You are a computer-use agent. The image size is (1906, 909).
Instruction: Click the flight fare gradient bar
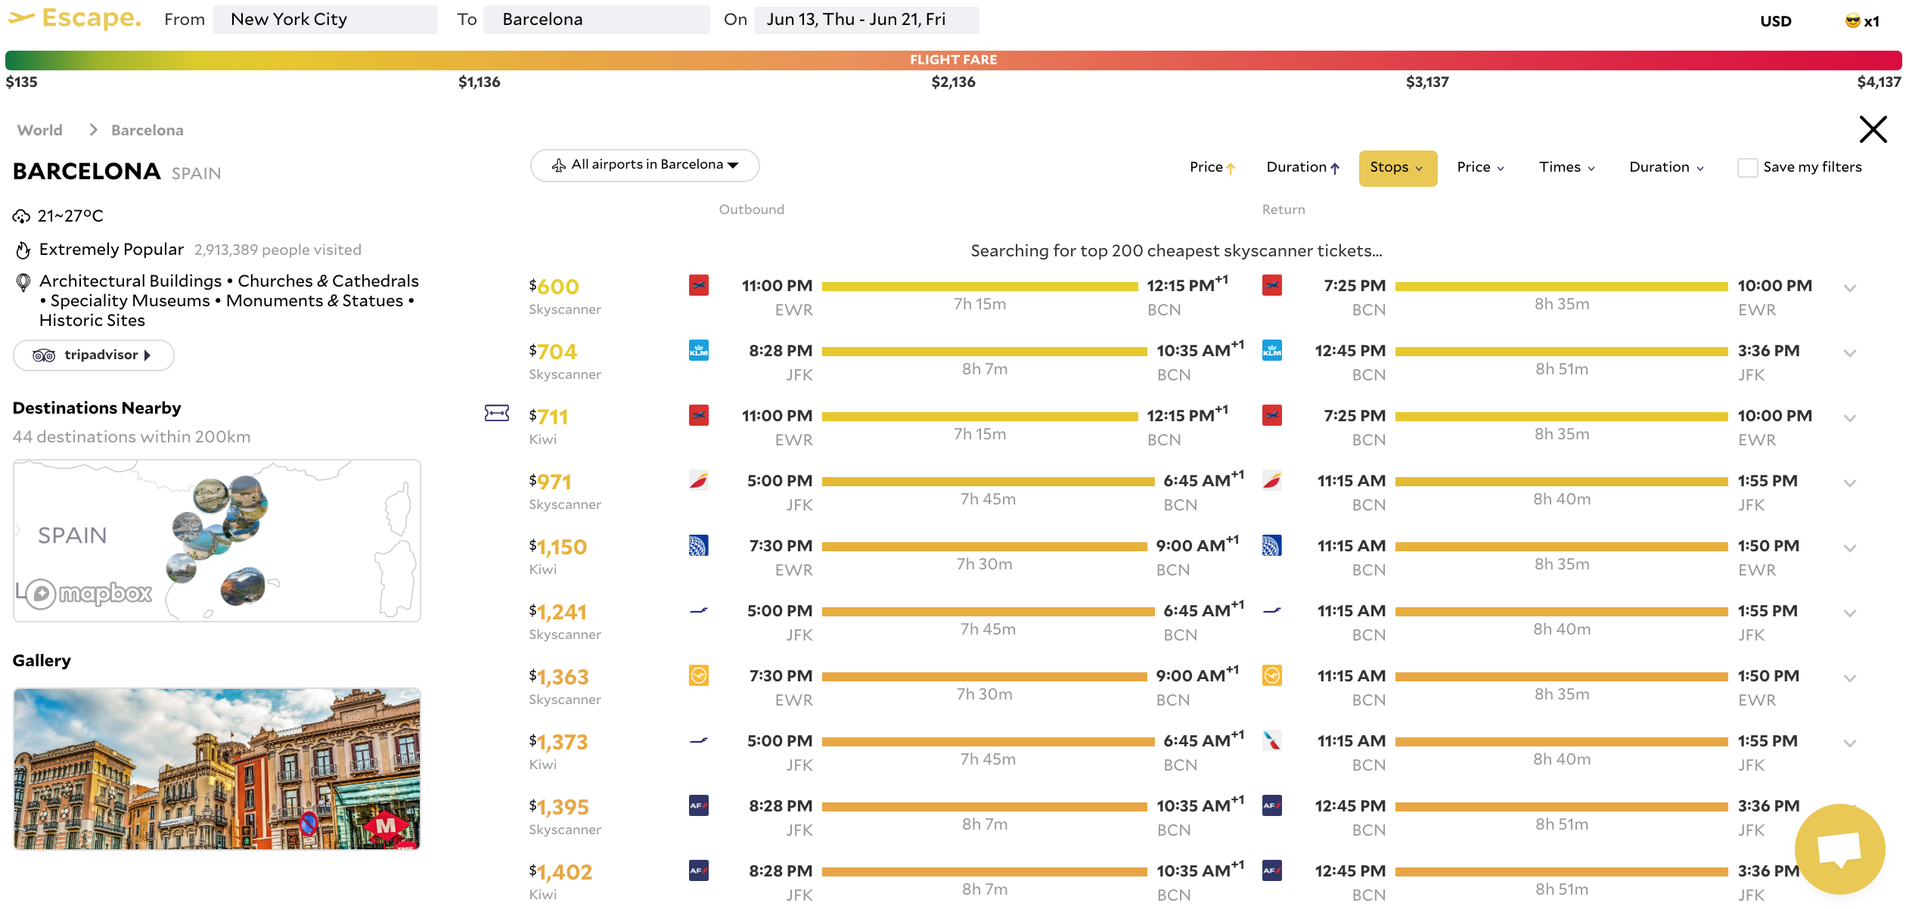point(953,60)
